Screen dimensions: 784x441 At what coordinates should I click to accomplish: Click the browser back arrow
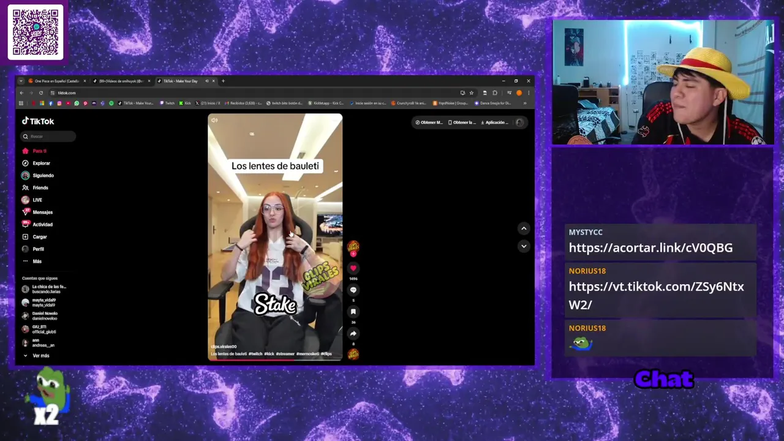(21, 93)
